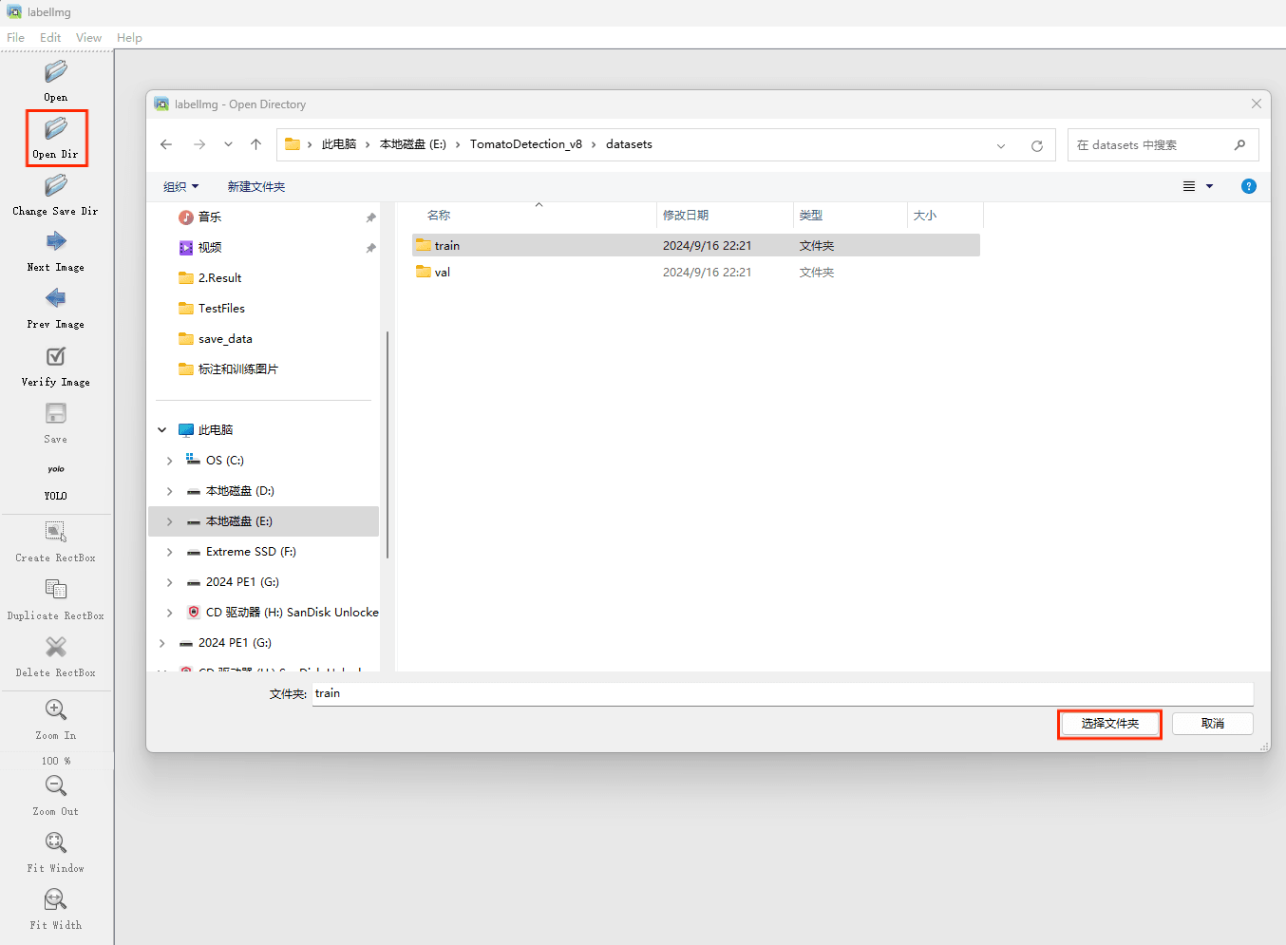This screenshot has width=1286, height=945.
Task: Click the 文件夹 name input field
Action: 783,693
